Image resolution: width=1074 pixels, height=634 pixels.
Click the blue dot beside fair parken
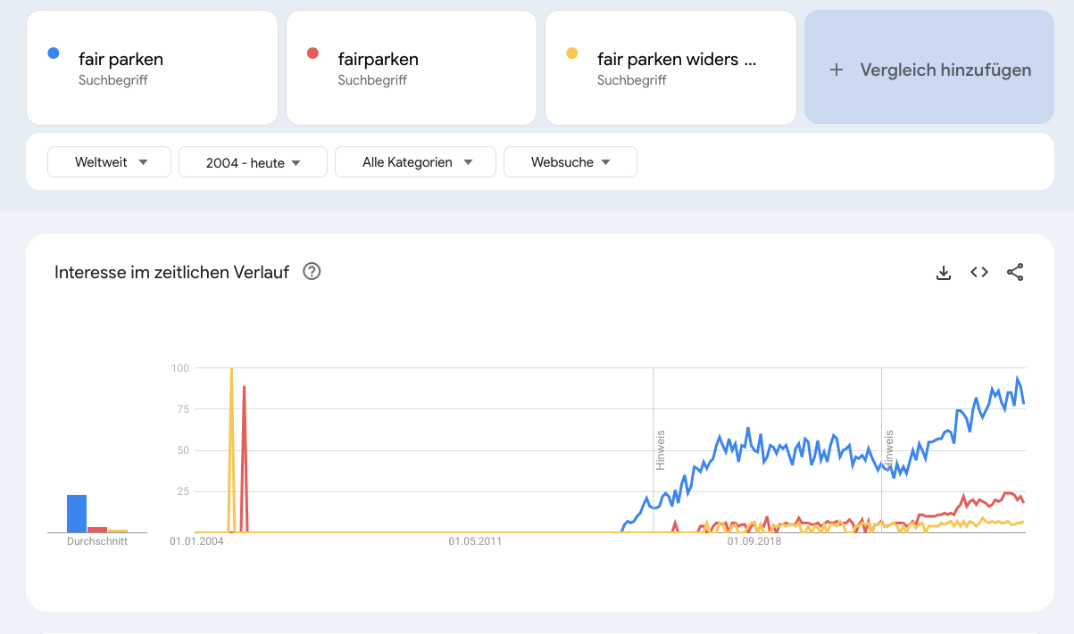[54, 54]
